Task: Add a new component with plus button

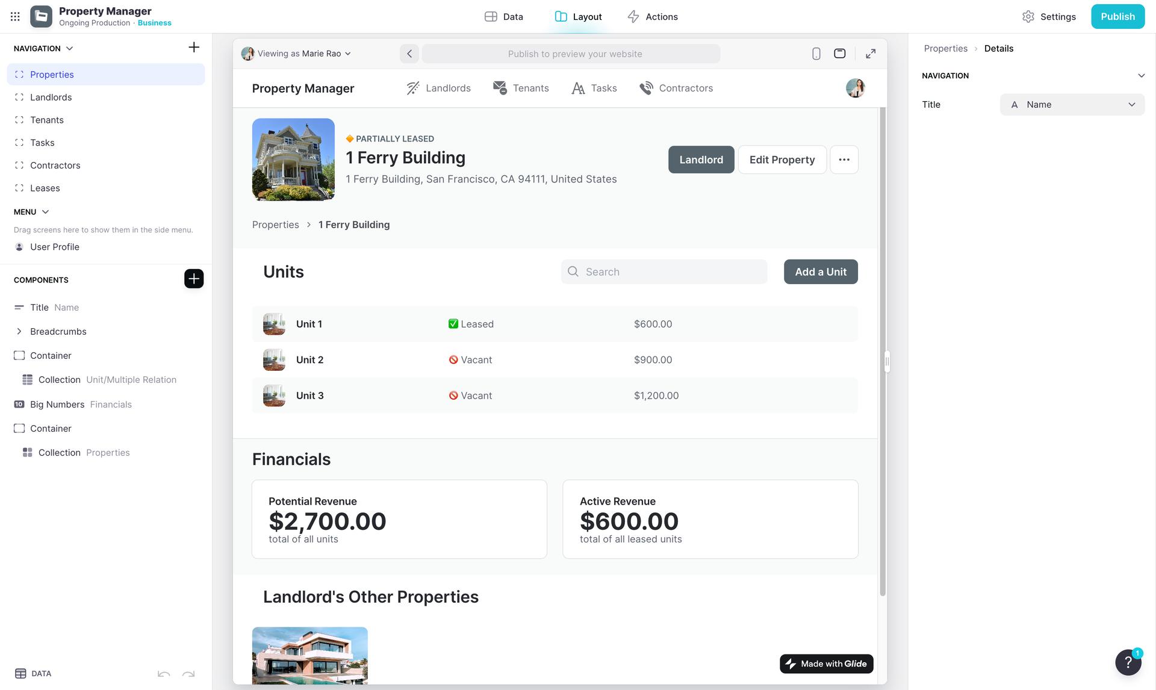Action: coord(193,279)
